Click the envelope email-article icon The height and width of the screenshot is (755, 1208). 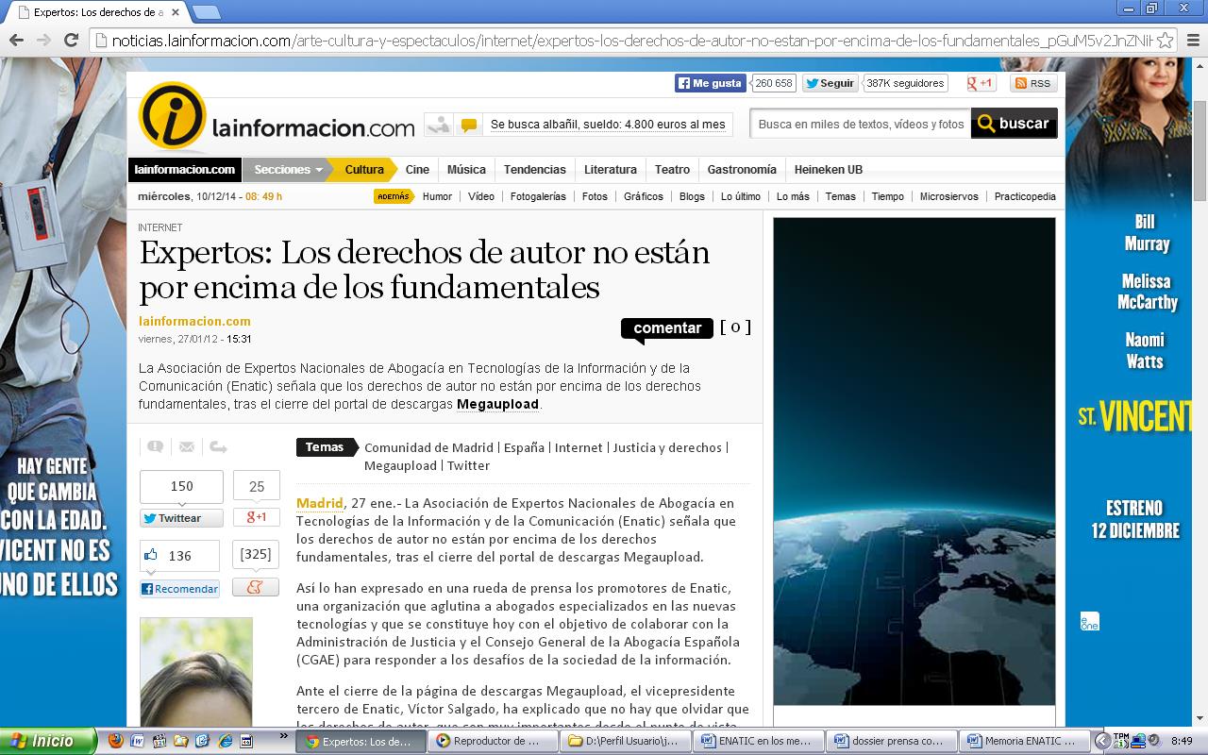click(187, 447)
